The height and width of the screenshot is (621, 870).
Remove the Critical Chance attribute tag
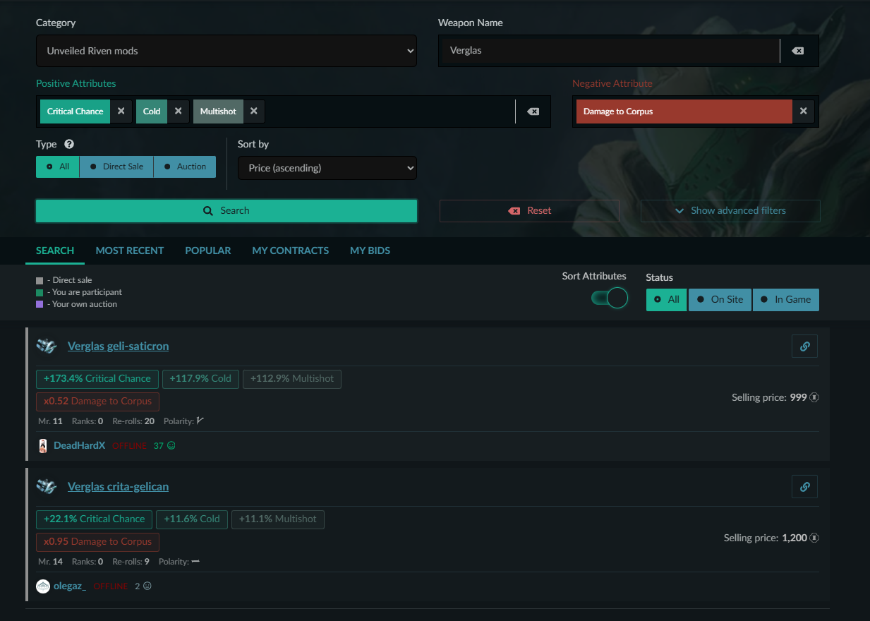[121, 111]
